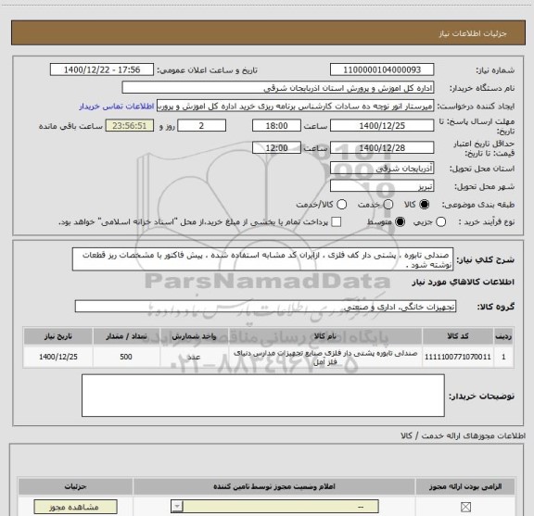Choose متوسط purchase process type
Viewport: 534px width, 516px height.
[400, 222]
